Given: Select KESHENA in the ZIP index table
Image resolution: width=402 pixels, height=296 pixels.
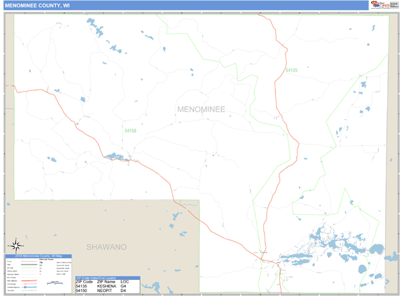Looking at the screenshot, I should 107,286.
